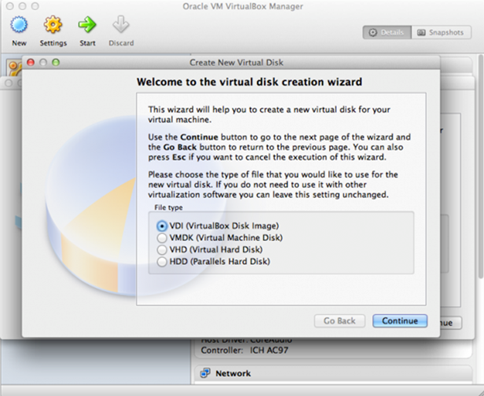The image size is (484, 396).
Task: Select the VMDK (Virtual Machine Disk) option
Action: coord(162,238)
